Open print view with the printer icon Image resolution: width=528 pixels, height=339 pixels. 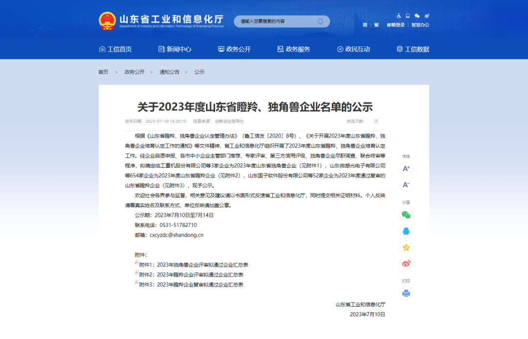point(406,293)
